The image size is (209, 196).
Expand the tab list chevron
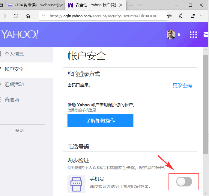click(140, 5)
